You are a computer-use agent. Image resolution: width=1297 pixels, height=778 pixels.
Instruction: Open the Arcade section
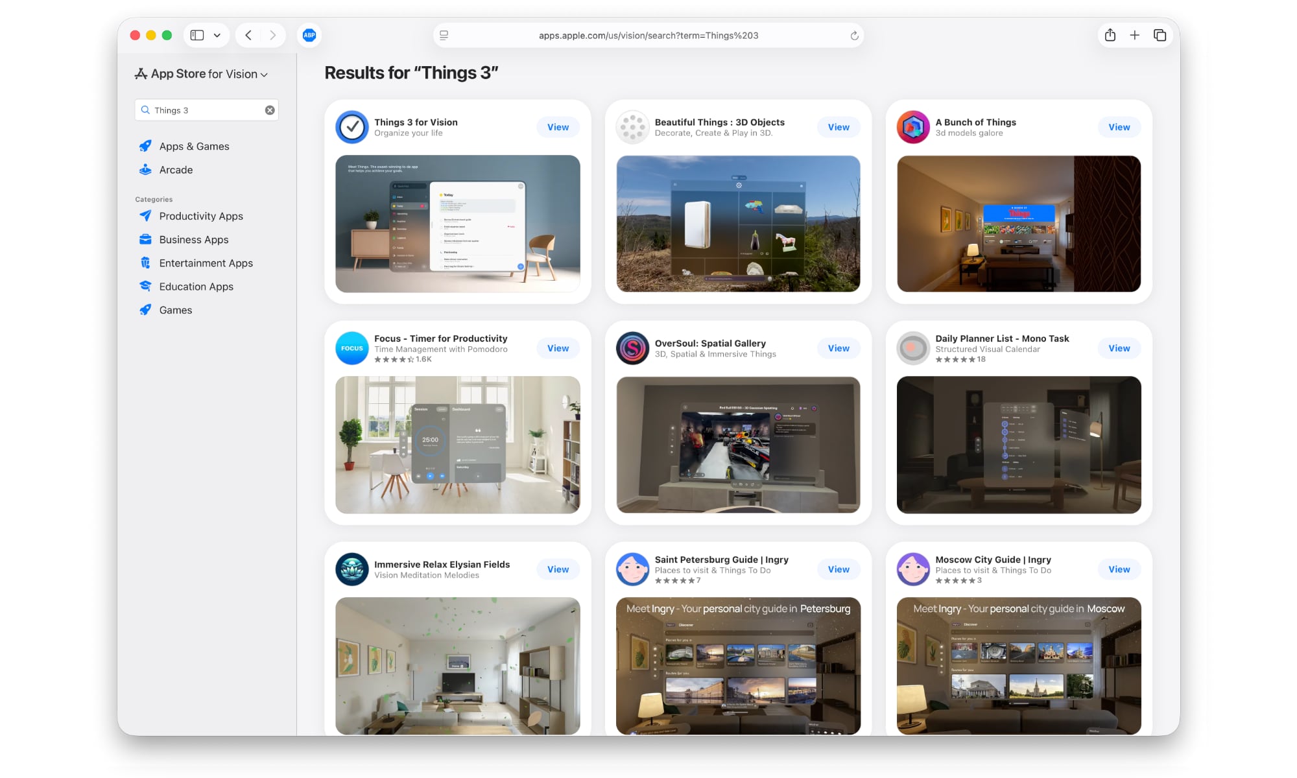175,170
